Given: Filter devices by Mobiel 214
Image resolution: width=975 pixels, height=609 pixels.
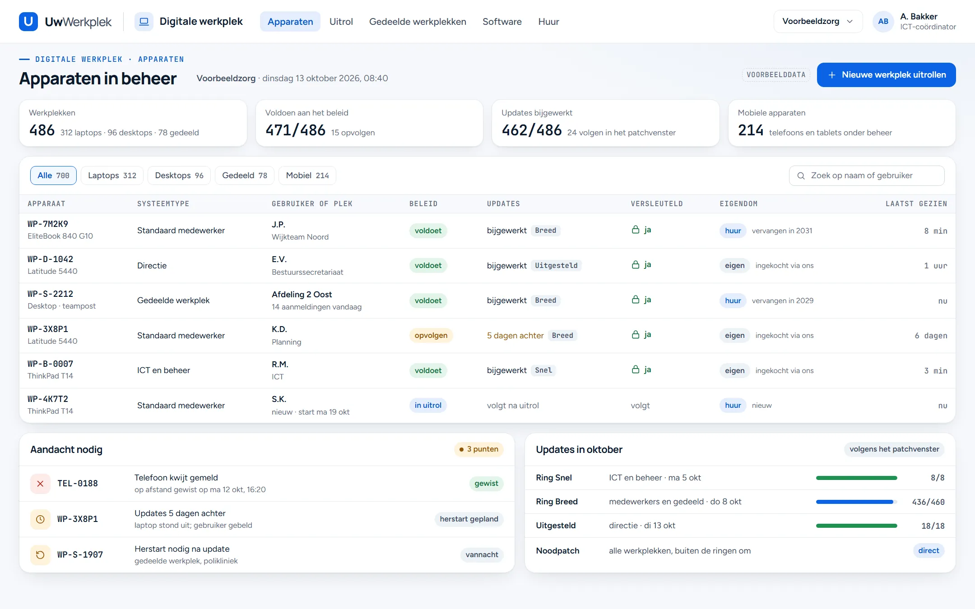Looking at the screenshot, I should tap(307, 175).
